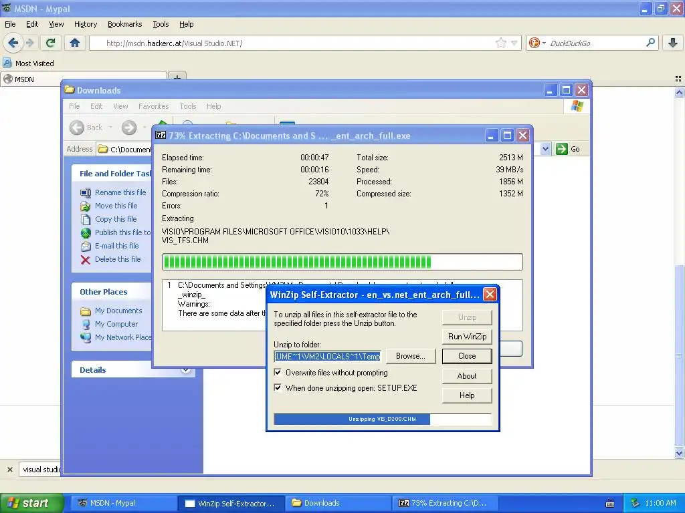Image resolution: width=685 pixels, height=513 pixels.
Task: Select the MSDN browser tab
Action: [x=83, y=79]
